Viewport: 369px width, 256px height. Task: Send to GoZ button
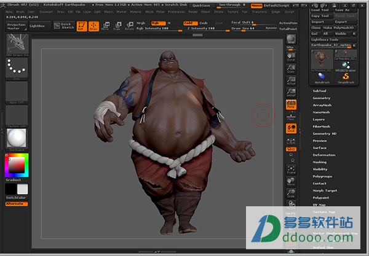pos(315,34)
